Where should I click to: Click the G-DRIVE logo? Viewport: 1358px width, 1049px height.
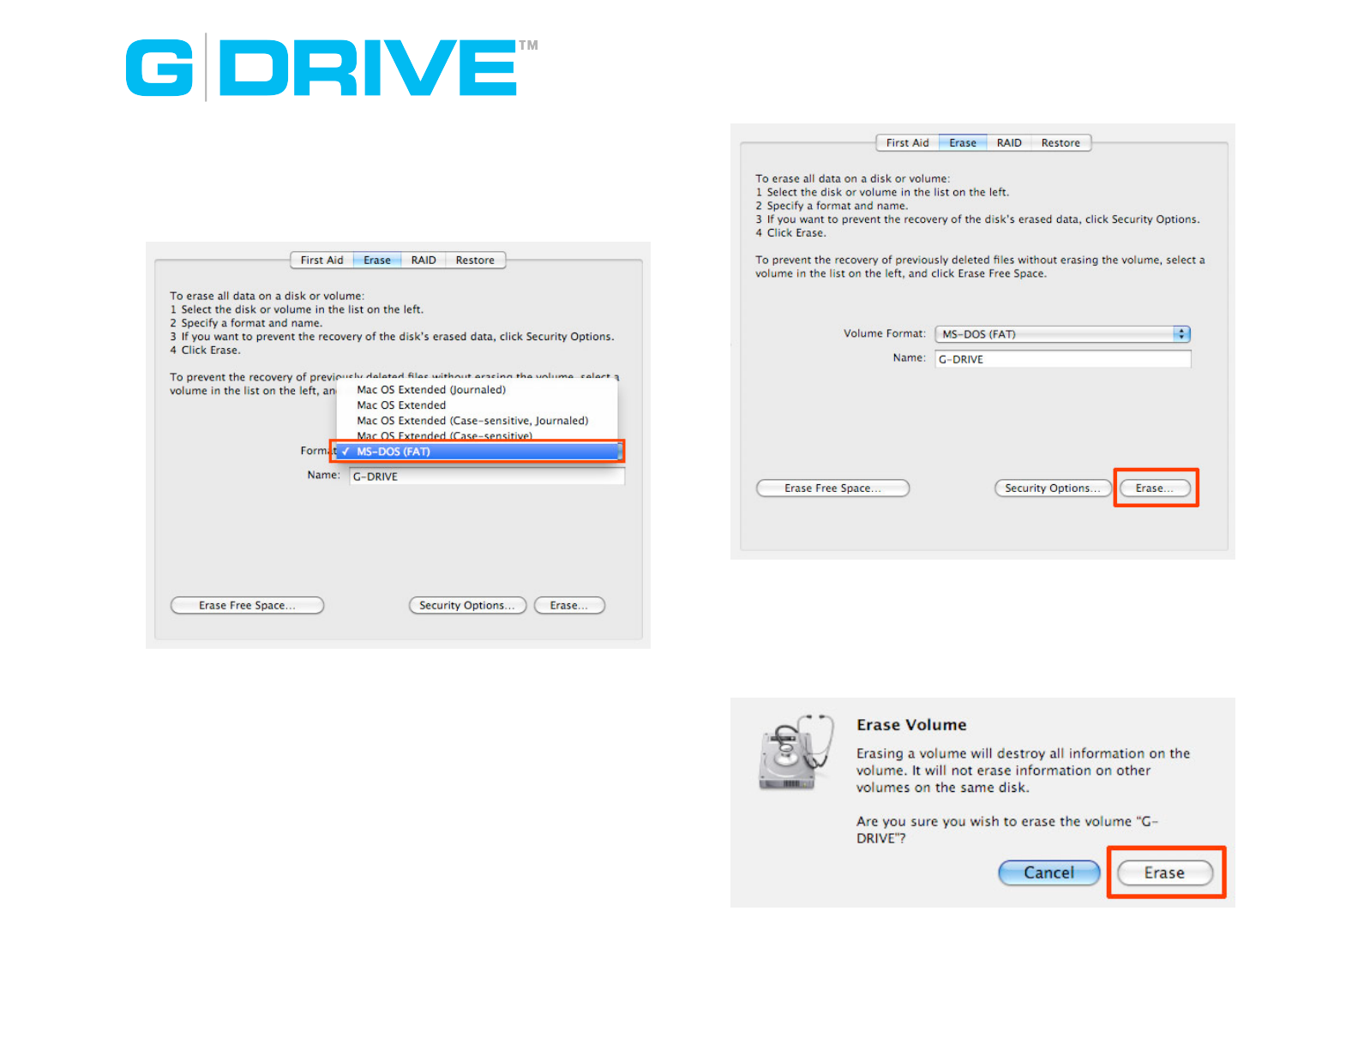tap(332, 68)
